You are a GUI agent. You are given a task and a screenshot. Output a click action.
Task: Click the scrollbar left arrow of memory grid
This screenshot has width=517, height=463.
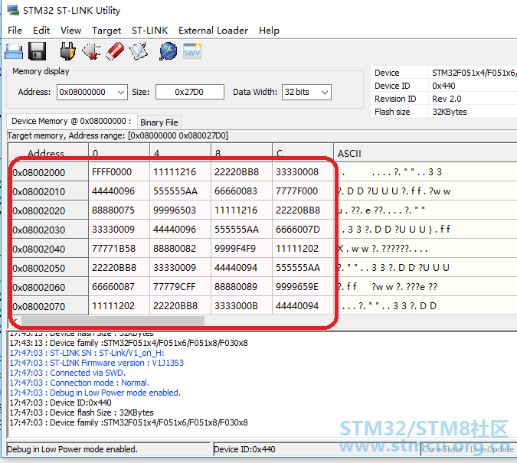coord(15,321)
